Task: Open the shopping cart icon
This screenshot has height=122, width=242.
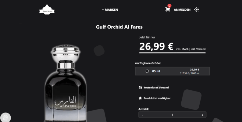Action: [167, 9]
